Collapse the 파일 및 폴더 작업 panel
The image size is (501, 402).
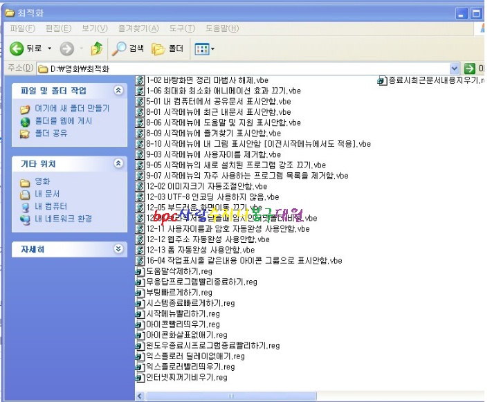click(x=118, y=91)
